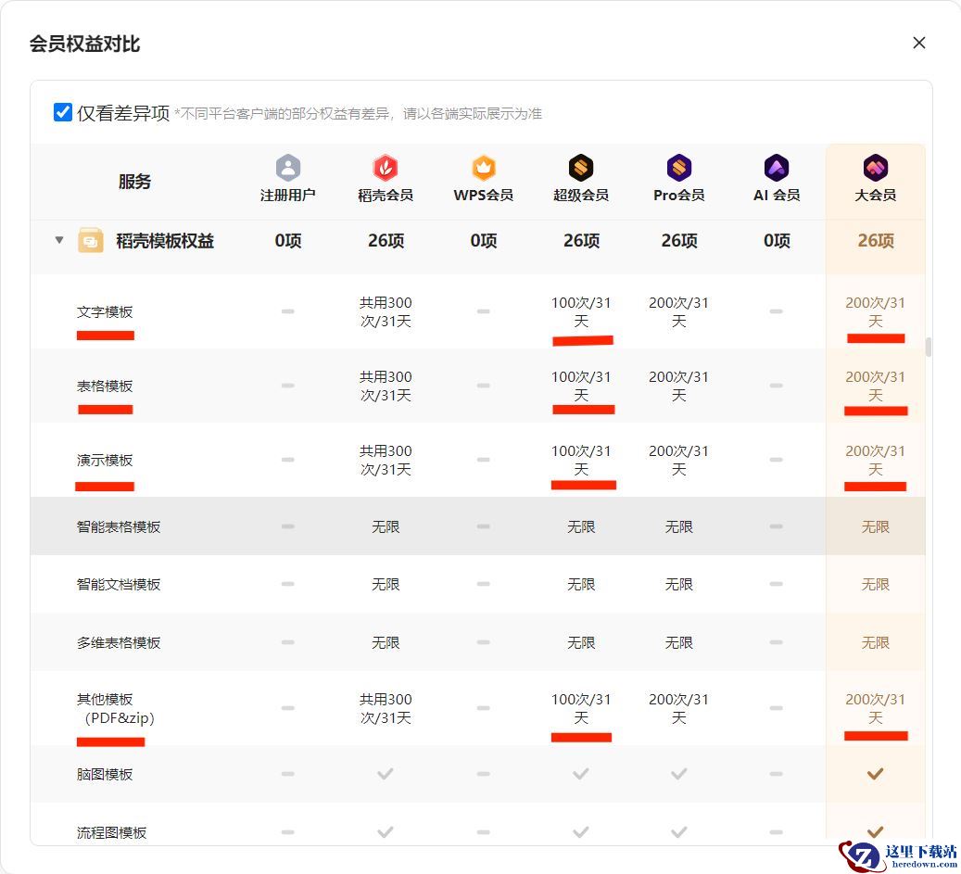Viewport: 961px width, 874px height.
Task: Uncheck the 仅看差异项 checkbox
Action: coord(62,112)
